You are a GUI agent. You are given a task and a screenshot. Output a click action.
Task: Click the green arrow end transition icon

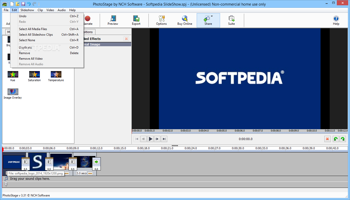point(96,162)
